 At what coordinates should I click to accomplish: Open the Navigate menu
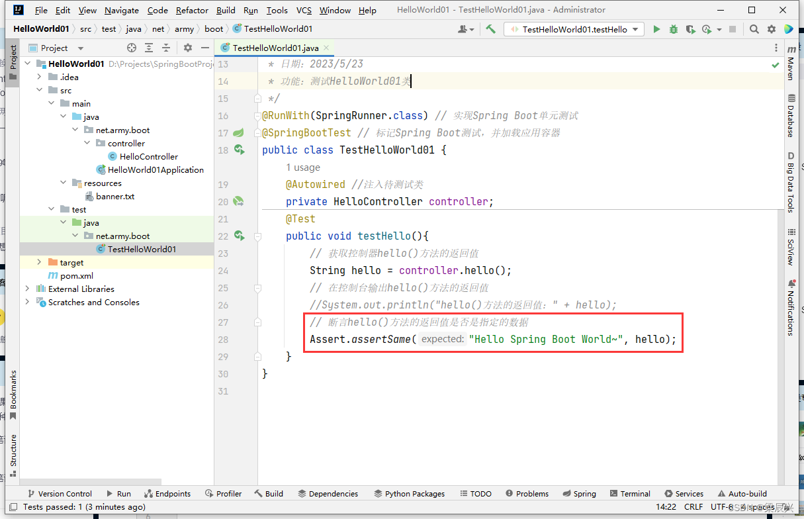pos(122,10)
